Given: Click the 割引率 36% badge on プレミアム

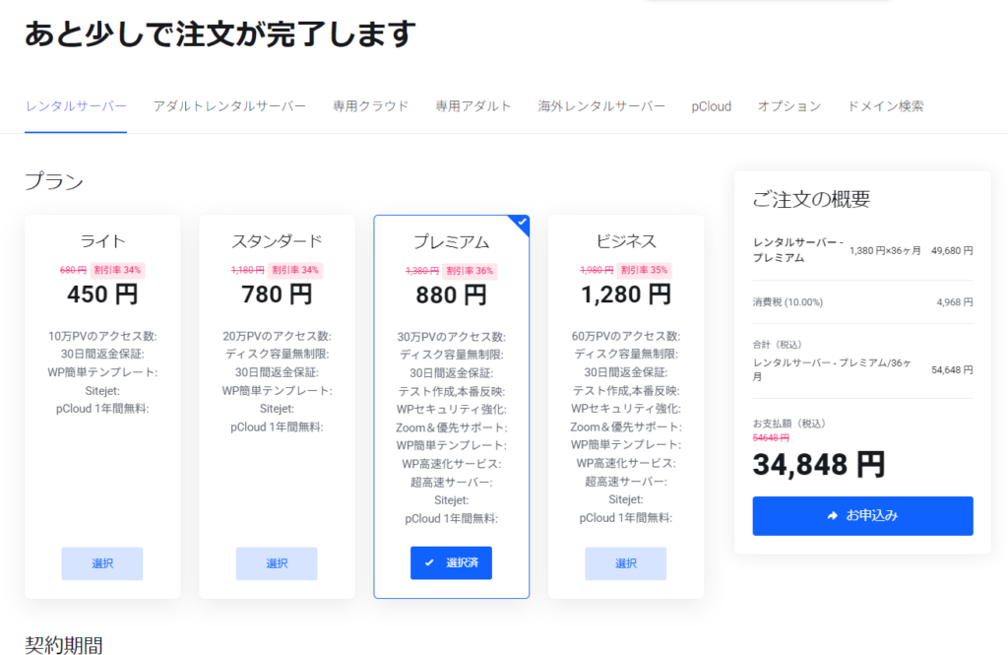Looking at the screenshot, I should 471,271.
